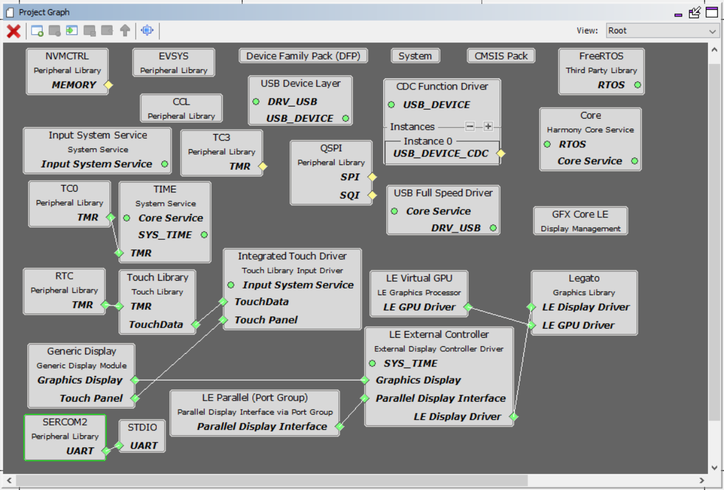Click the horizontal scrollbar right arrow

[x=703, y=481]
